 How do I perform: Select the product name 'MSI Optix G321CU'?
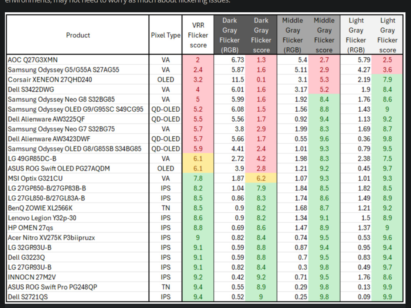35,178
